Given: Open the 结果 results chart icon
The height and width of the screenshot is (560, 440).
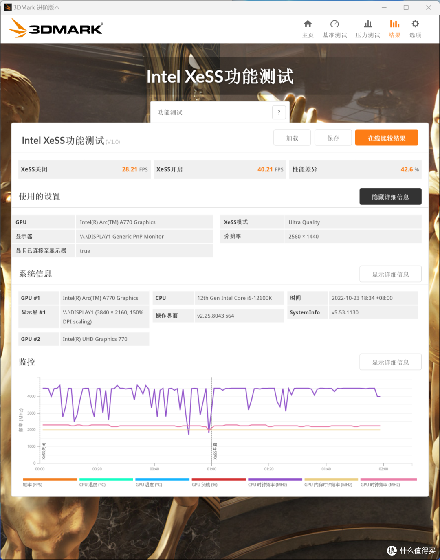Looking at the screenshot, I should tap(394, 24).
